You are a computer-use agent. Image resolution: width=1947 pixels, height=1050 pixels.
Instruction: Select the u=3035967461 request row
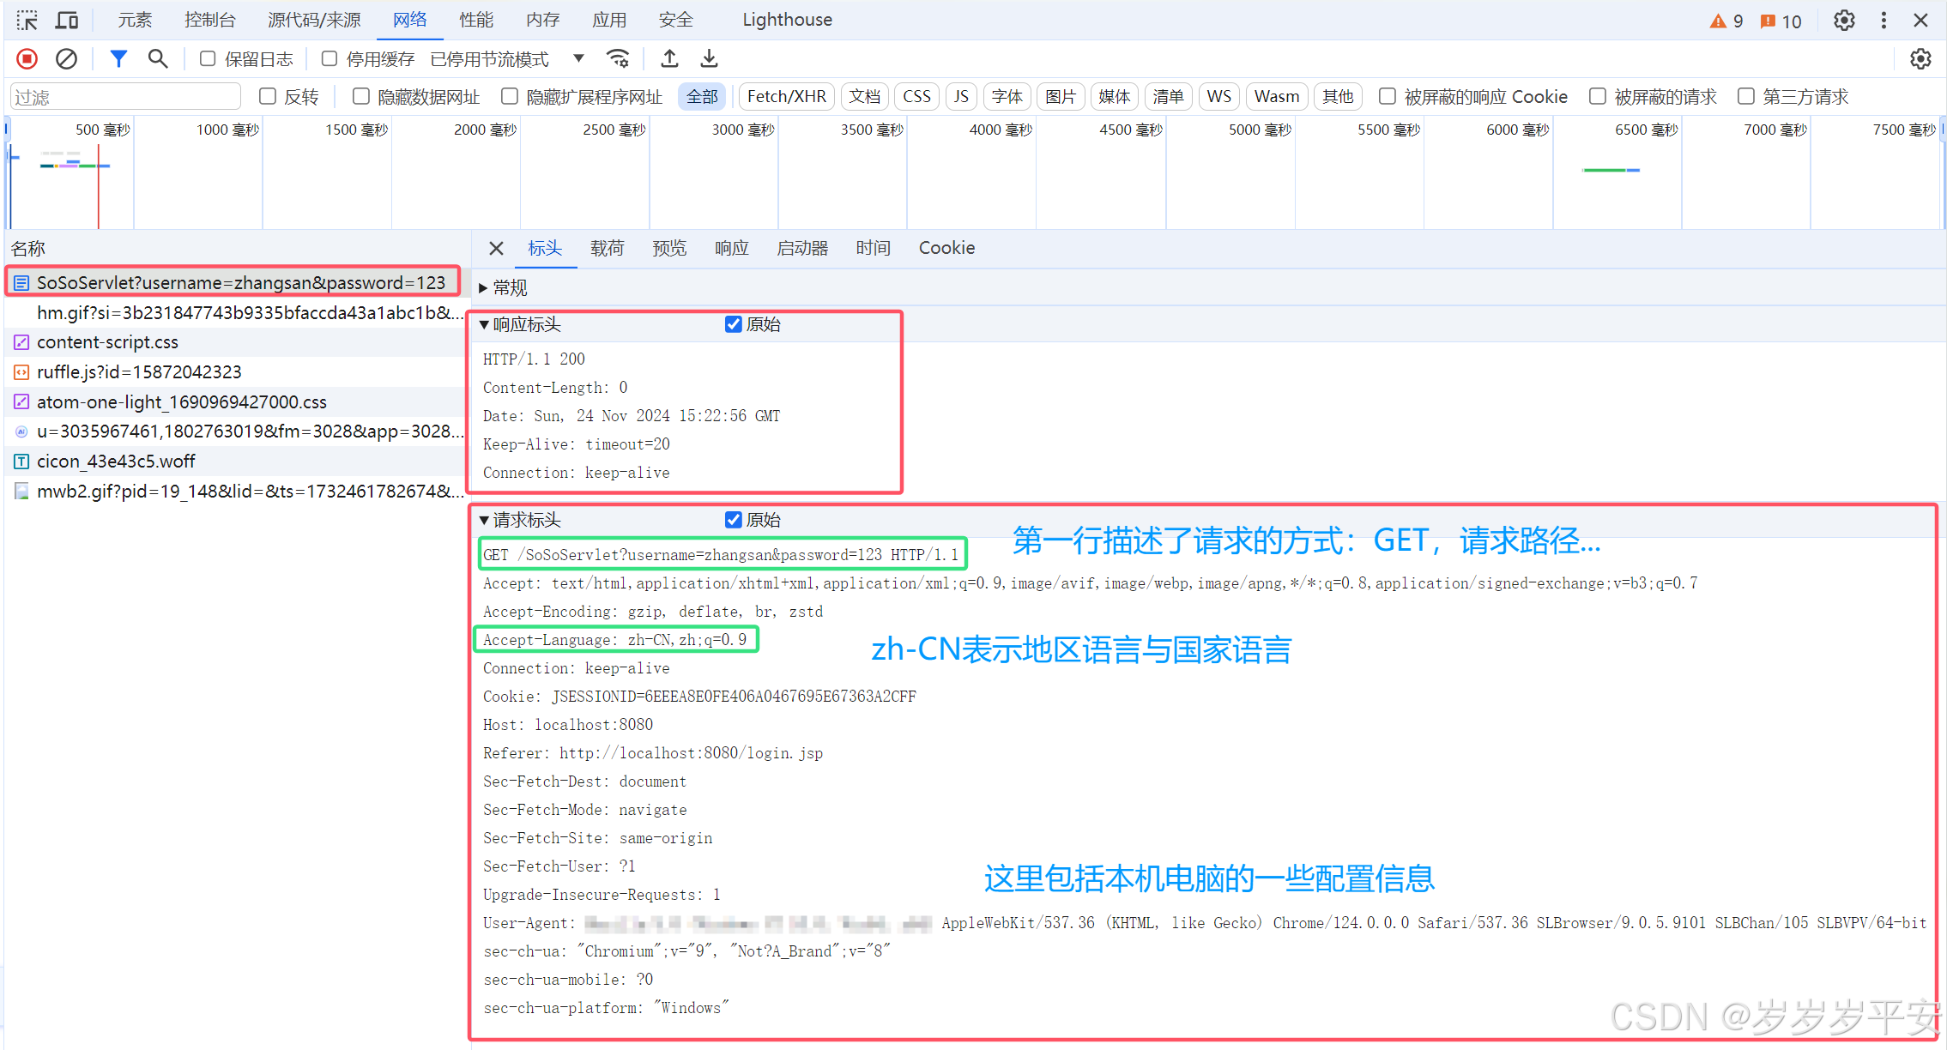coord(239,431)
